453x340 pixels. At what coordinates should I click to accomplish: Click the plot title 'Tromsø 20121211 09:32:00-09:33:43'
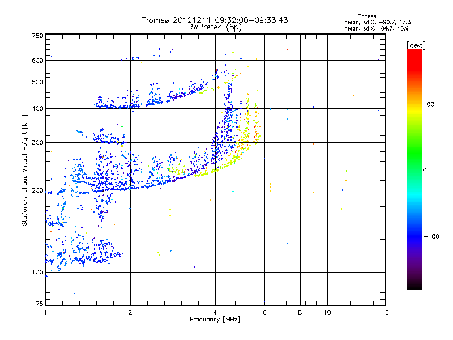tap(215, 20)
